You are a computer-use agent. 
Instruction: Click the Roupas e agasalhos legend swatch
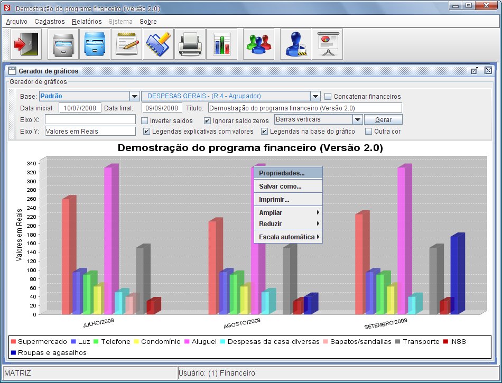[x=13, y=353]
